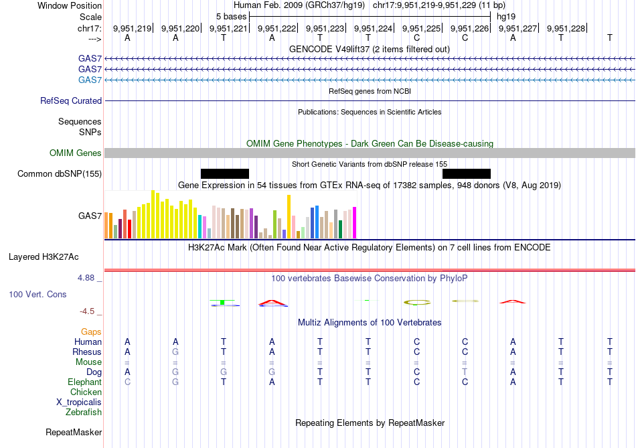636x448 pixels.
Task: Select the light-blue GAS7 transcript label
Action: click(90, 80)
